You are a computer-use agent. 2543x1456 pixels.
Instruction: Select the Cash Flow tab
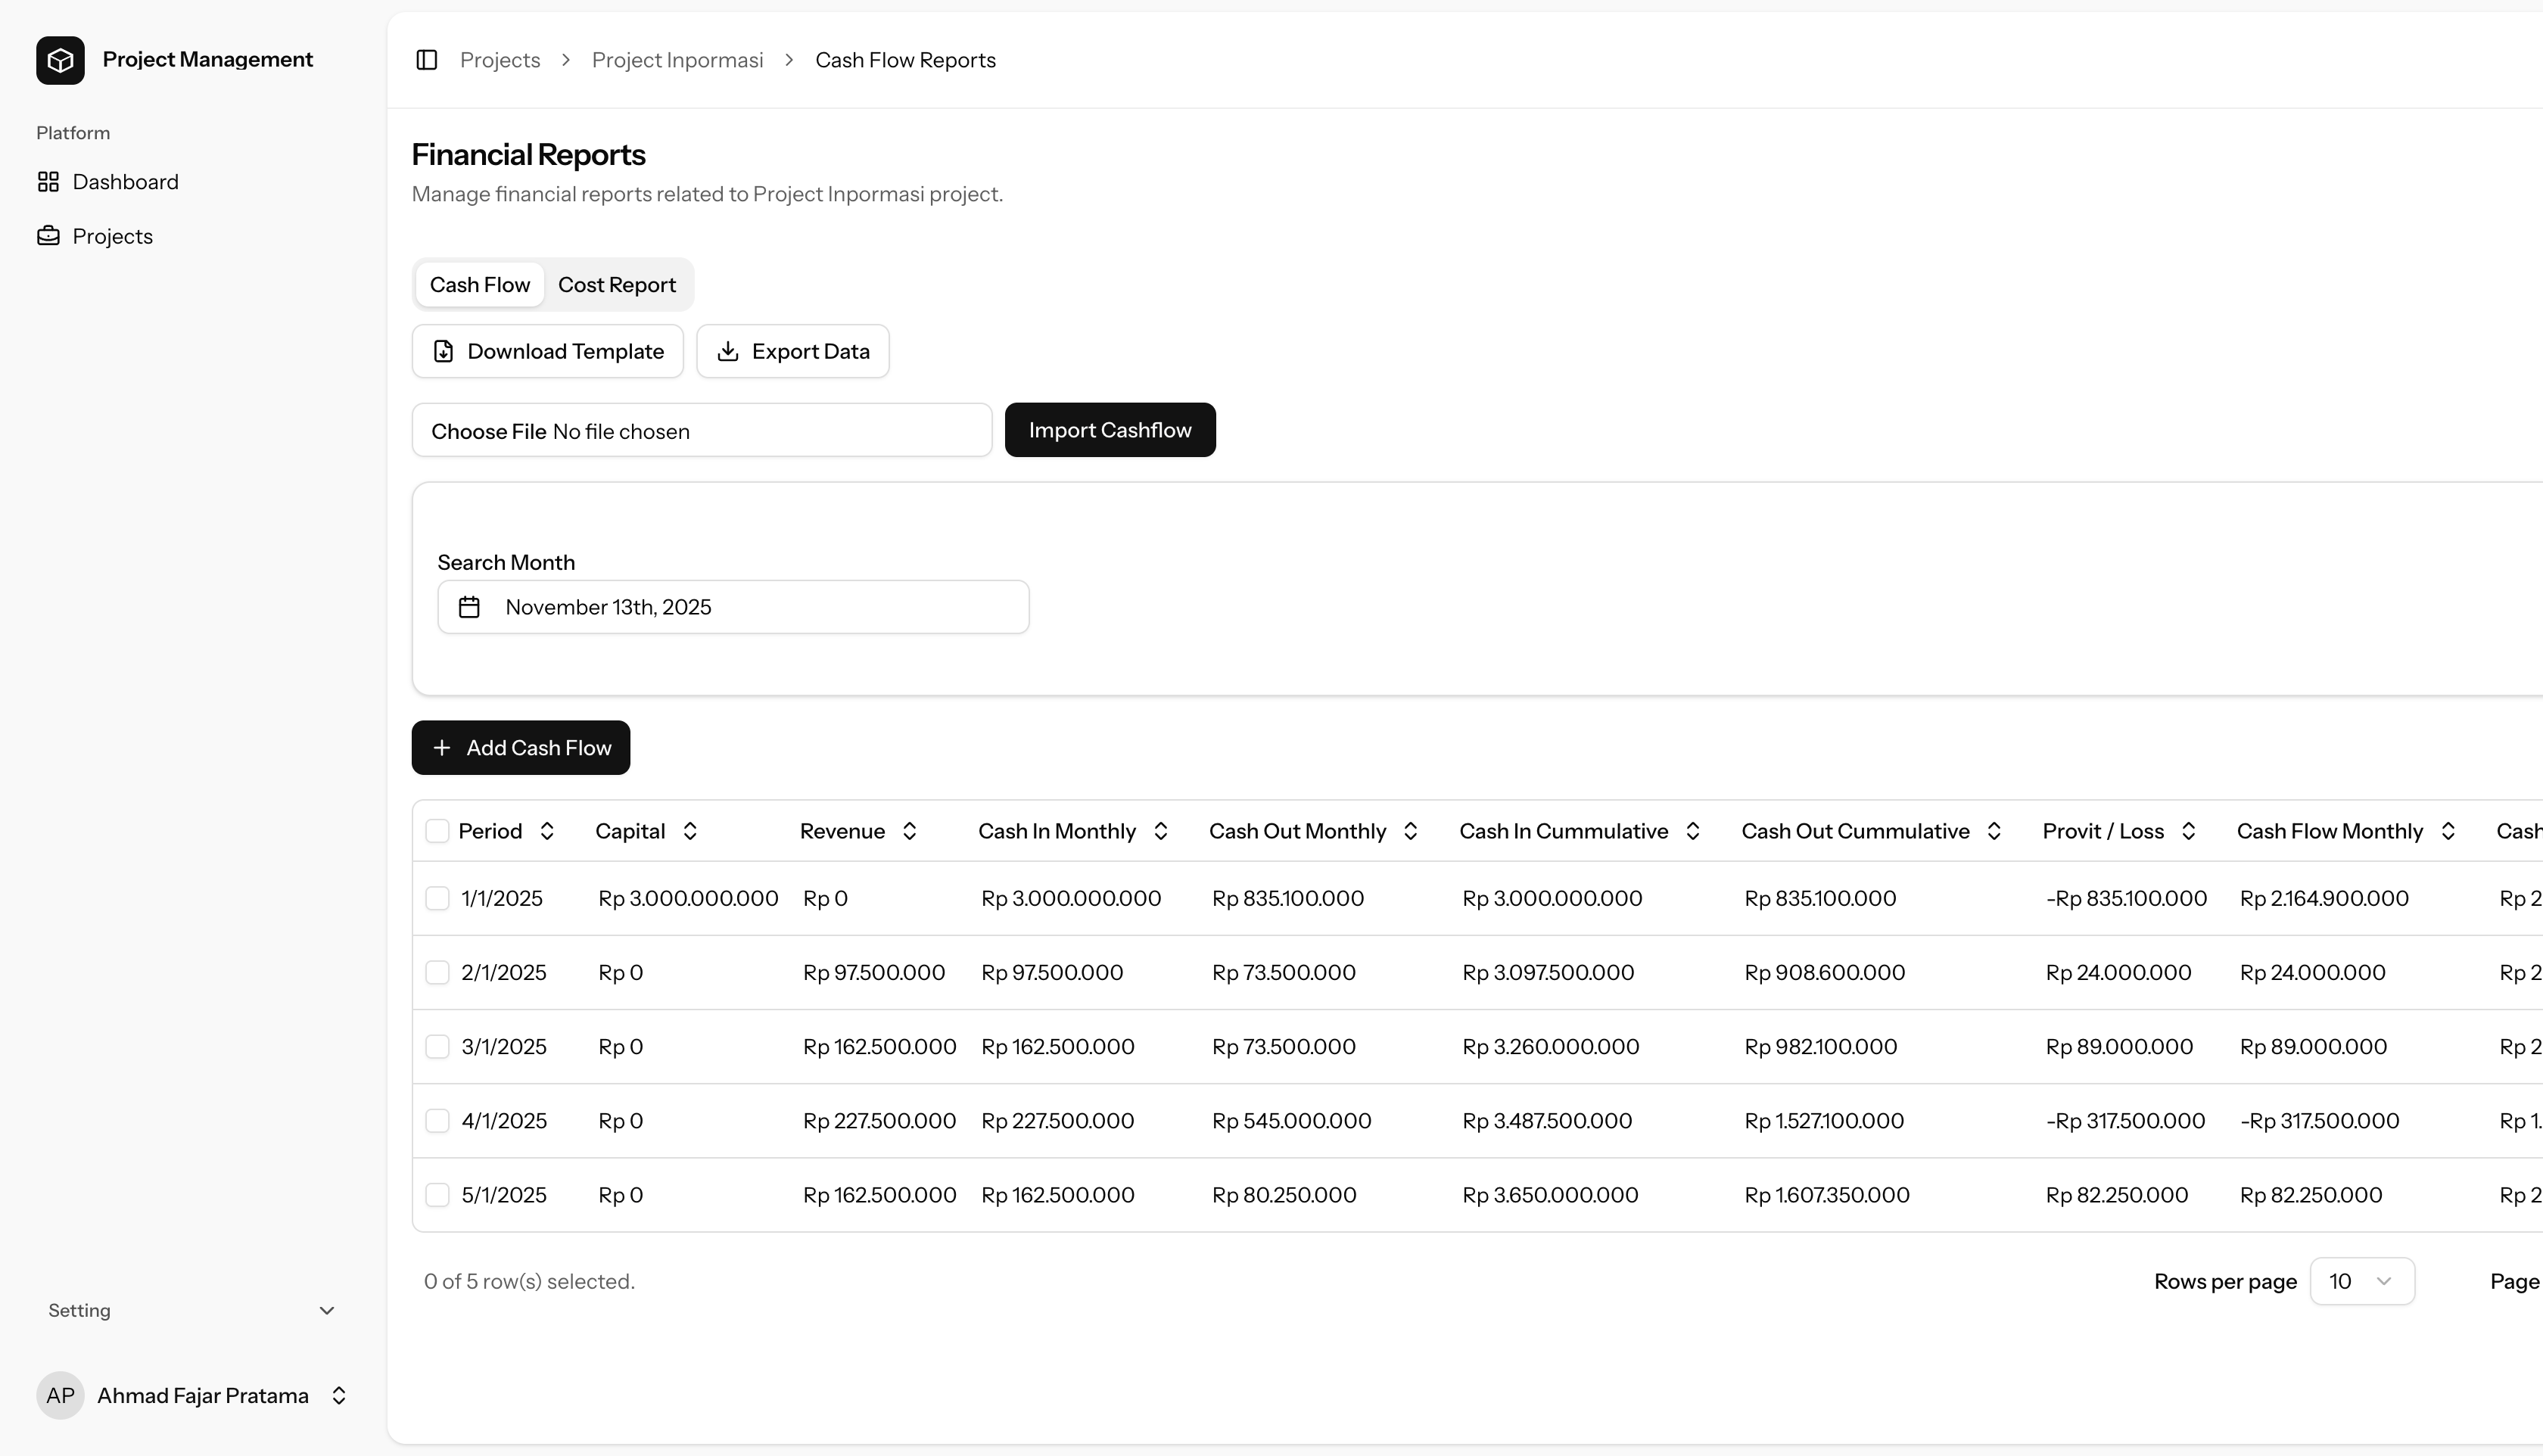point(479,284)
